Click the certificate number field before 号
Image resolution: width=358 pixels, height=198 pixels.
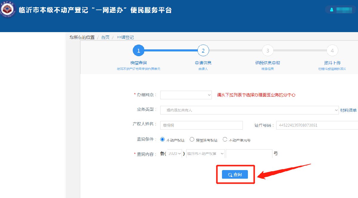click(x=249, y=154)
